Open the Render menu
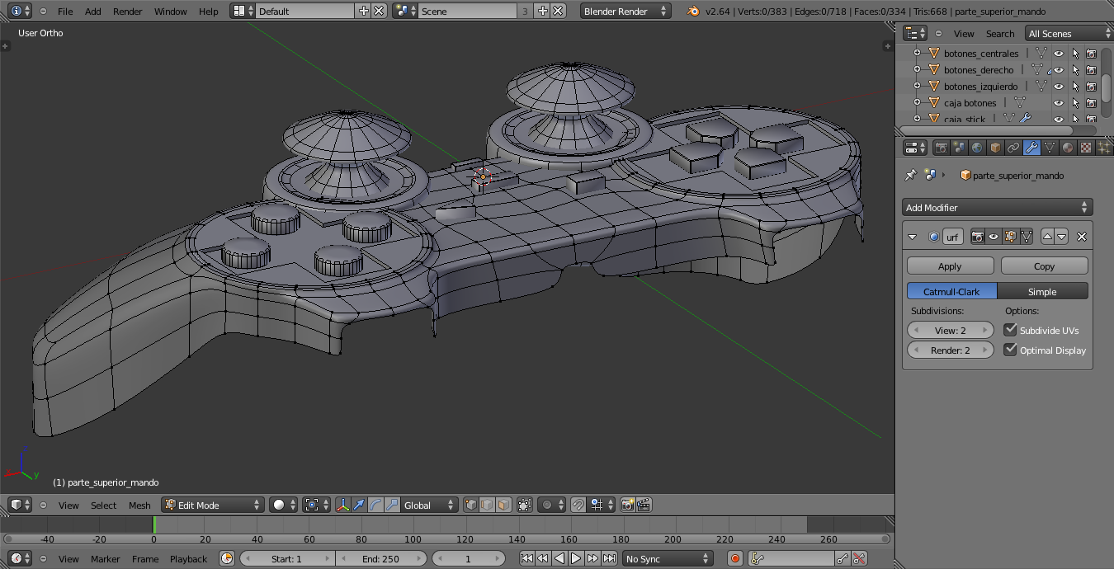 click(127, 12)
